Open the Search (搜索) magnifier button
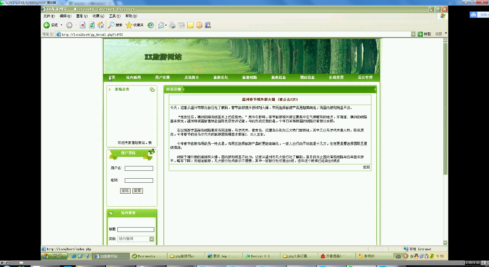Image resolution: width=489 pixels, height=267 pixels. [x=115, y=25]
